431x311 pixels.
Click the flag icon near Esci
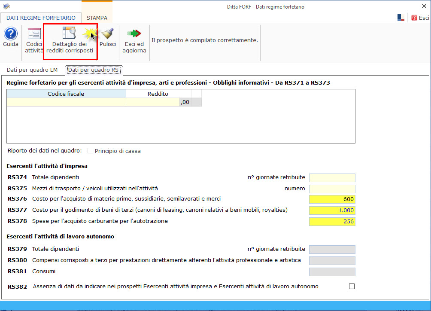tap(401, 18)
